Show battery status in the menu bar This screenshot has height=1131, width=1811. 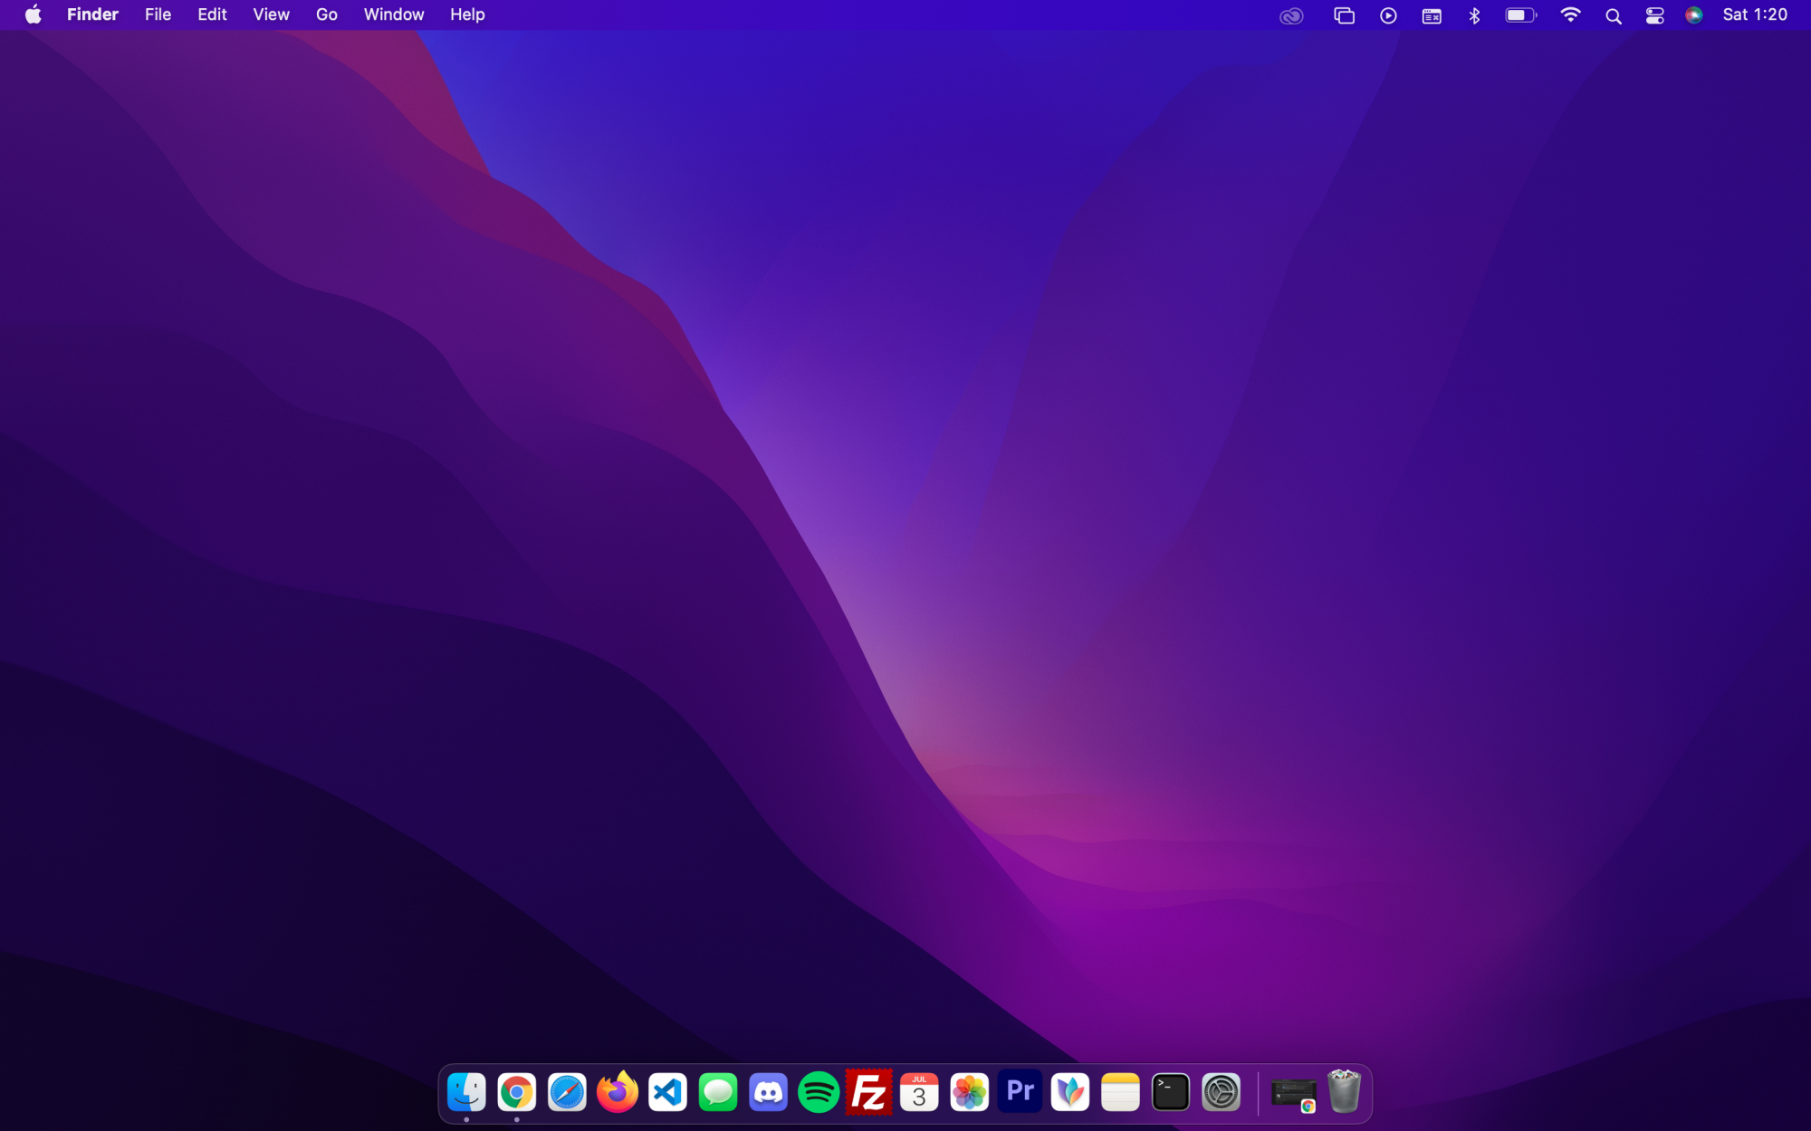point(1521,15)
